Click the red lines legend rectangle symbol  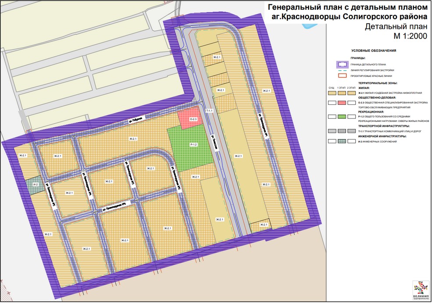(x=342, y=76)
